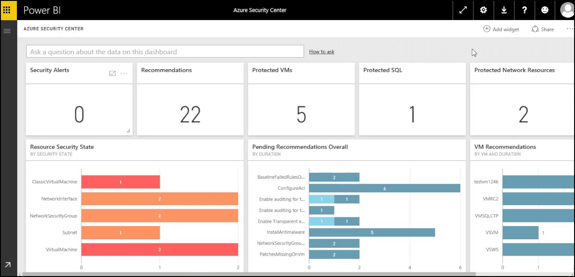Select the PatchesMissingOnVm bar
The height and width of the screenshot is (277, 575).
tap(334, 254)
